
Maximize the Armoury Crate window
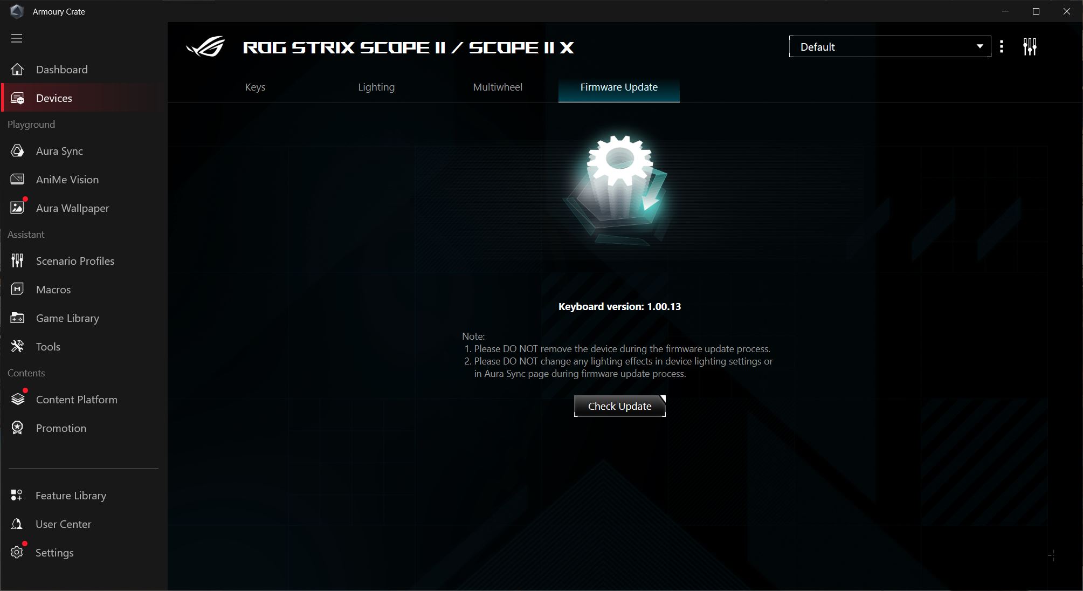(x=1036, y=11)
